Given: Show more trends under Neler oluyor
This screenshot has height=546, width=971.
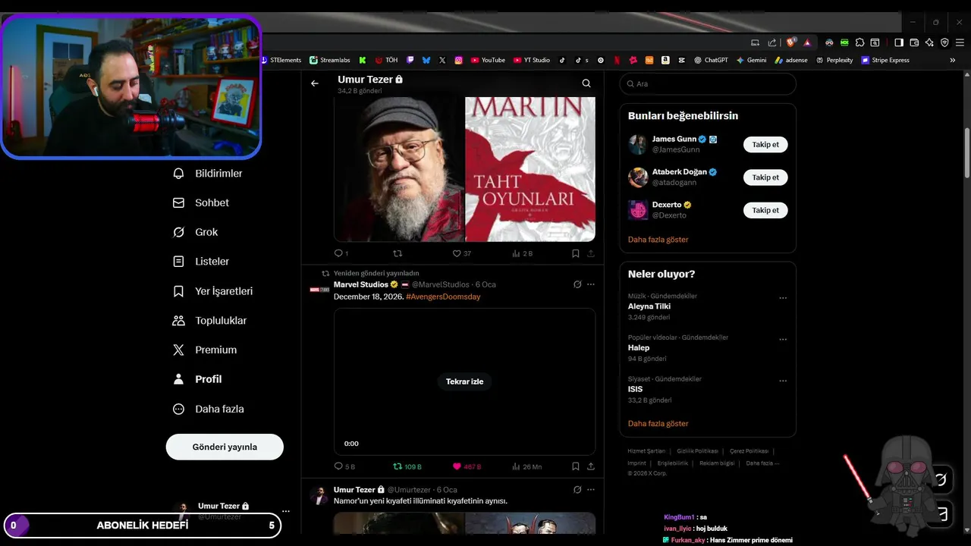Looking at the screenshot, I should (658, 424).
